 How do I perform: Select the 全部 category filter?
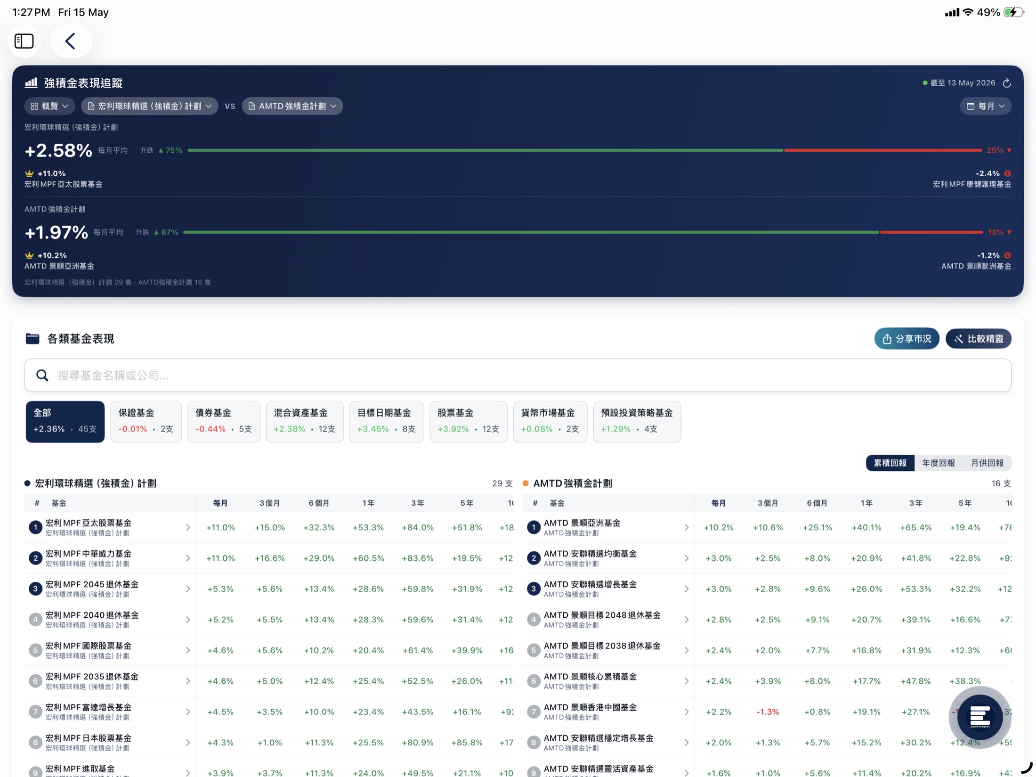click(x=65, y=421)
